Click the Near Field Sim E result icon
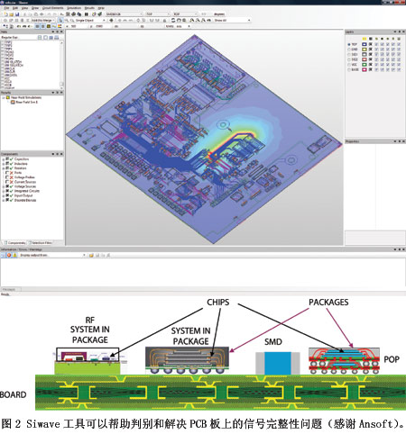Screen dimensions: 406x434 tap(13, 102)
